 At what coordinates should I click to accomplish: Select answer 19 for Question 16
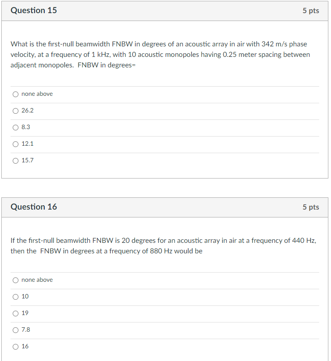click(16, 313)
